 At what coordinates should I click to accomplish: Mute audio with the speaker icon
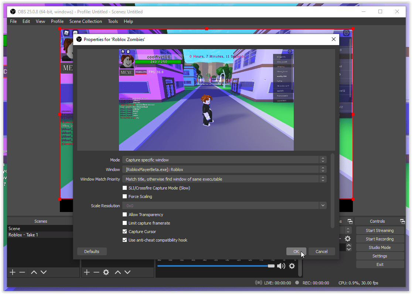tap(281, 266)
